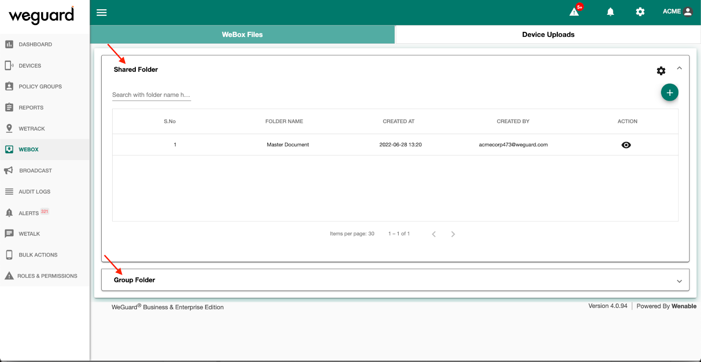Screen dimensions: 701x362
Task: Click the Group Folder heading
Action: click(x=135, y=280)
